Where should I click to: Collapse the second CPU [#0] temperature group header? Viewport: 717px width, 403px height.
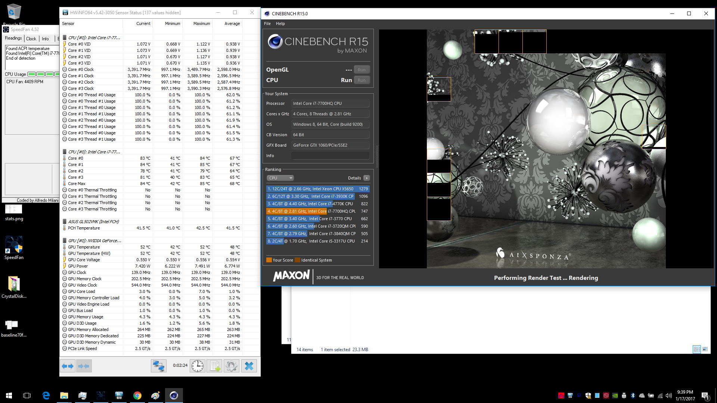click(91, 152)
